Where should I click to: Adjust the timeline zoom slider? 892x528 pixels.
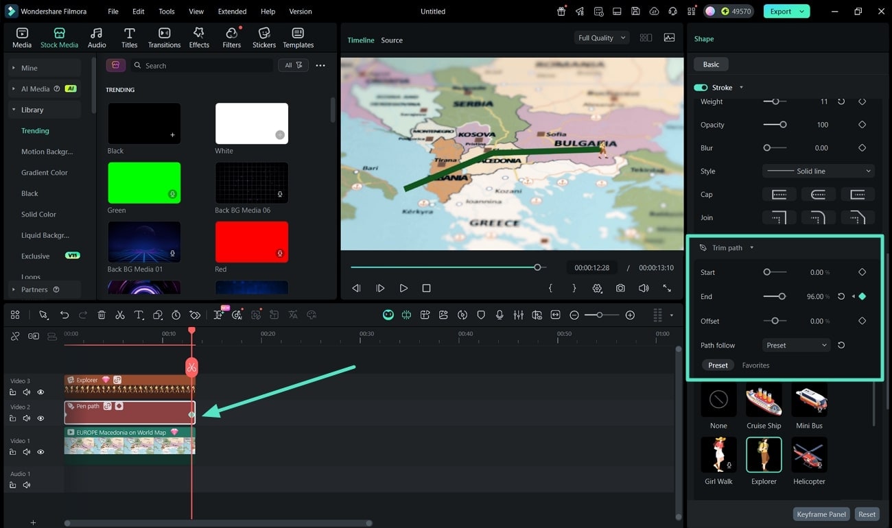pyautogui.click(x=600, y=314)
